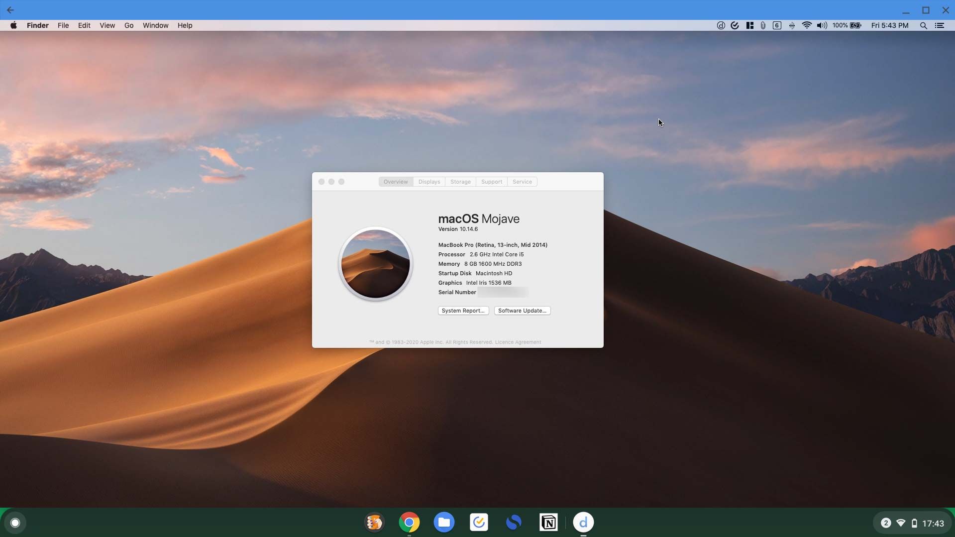
Task: Open Spotlight search from the menu bar
Action: point(923,25)
